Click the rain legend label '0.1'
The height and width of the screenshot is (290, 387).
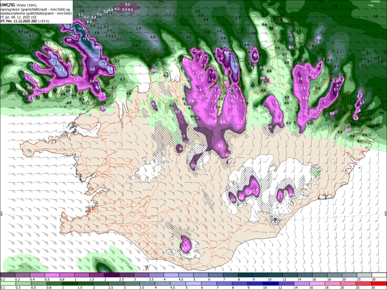click(x=2, y=288)
